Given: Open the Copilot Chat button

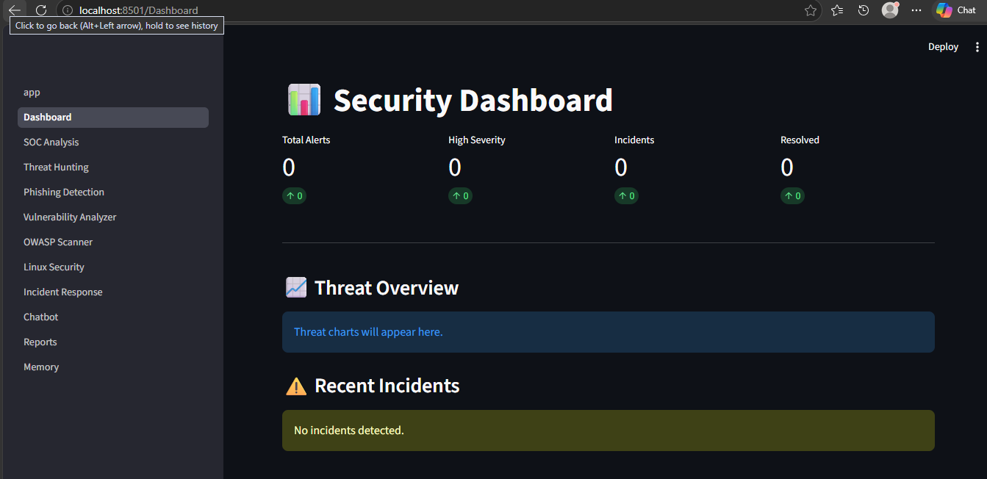Looking at the screenshot, I should click(x=956, y=10).
